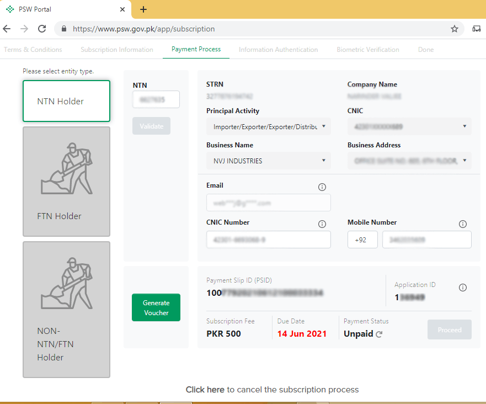
Task: Open the Business Name dropdown showing NVJ INDUSTRIES
Action: point(269,161)
